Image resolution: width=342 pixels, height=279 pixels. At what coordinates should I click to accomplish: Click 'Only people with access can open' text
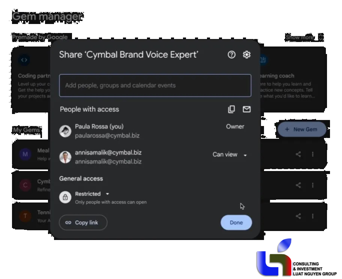coord(111,202)
